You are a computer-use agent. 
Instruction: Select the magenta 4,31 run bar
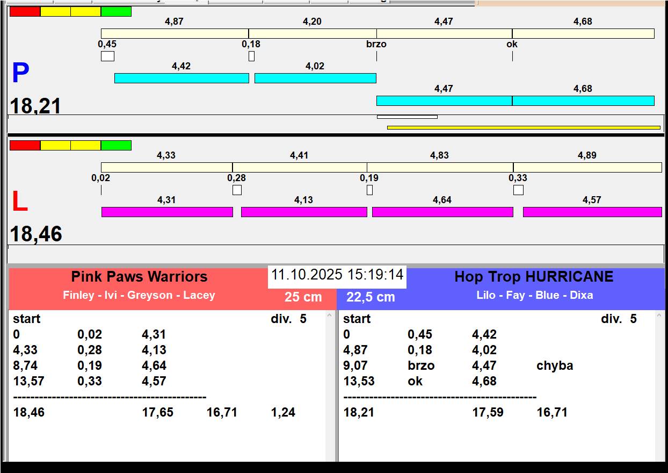point(167,212)
